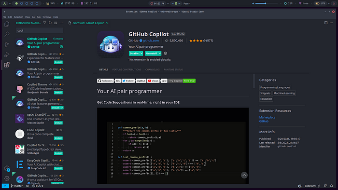Click the star rating of GitHub Copilot
Screen dimensions: 338x190
pos(197,41)
